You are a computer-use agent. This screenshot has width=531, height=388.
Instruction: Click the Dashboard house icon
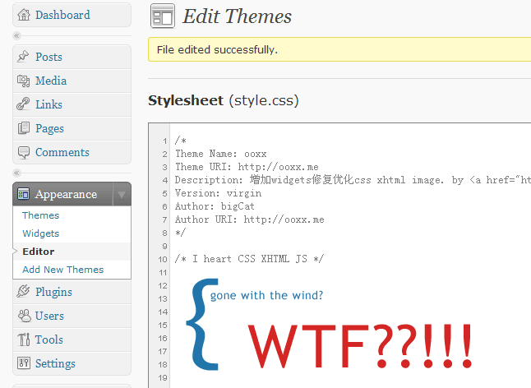24,15
